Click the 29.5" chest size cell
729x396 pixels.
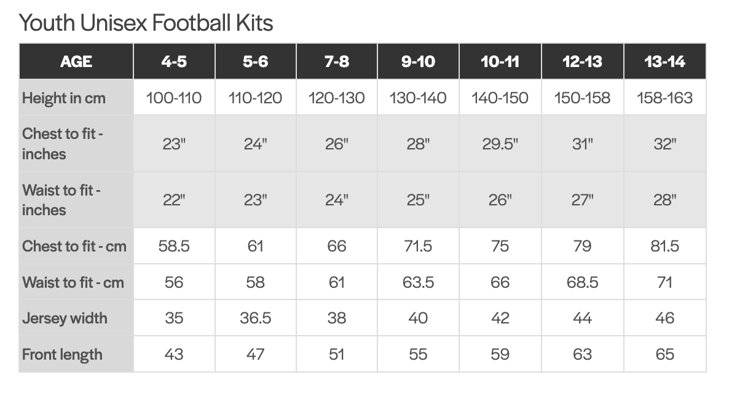[x=500, y=145]
